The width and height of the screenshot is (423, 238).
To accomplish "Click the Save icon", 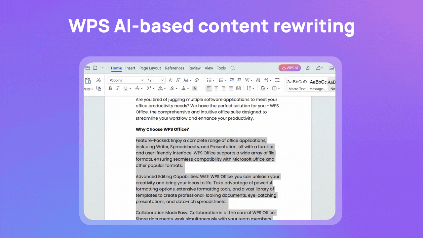I will click(95, 68).
